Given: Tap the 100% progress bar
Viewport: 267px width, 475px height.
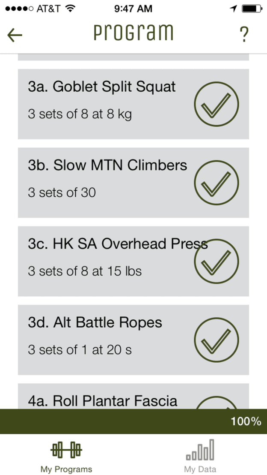Looking at the screenshot, I should coord(133,421).
